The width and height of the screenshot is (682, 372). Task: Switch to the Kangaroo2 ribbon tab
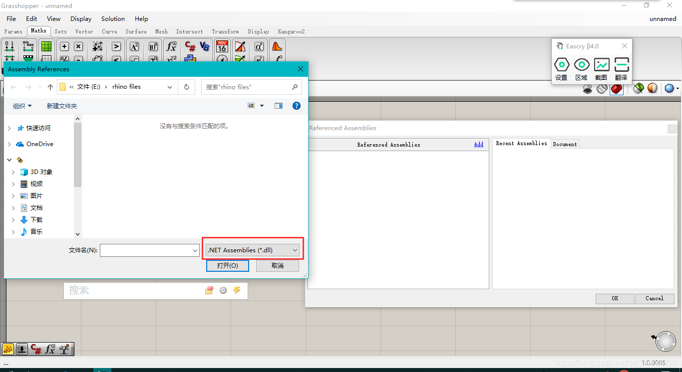click(291, 31)
